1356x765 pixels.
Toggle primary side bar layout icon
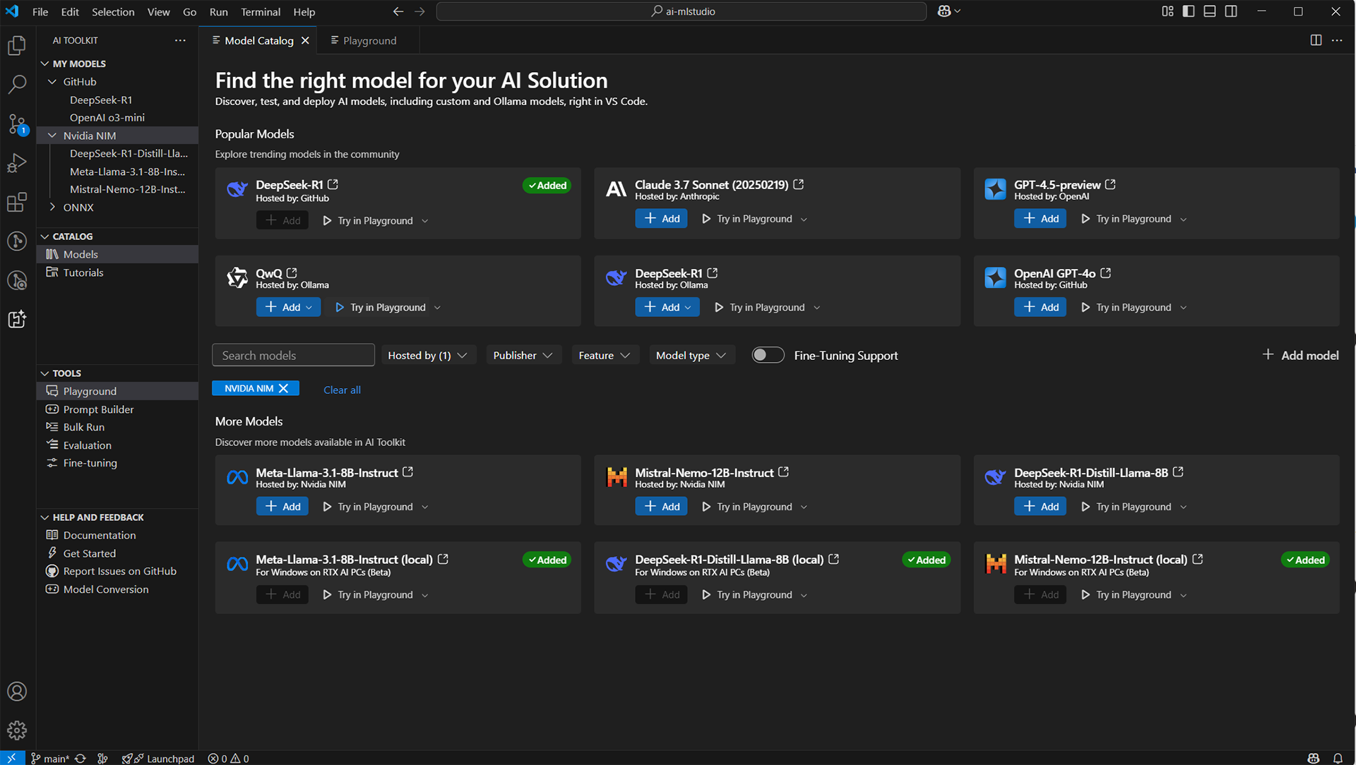tap(1189, 11)
